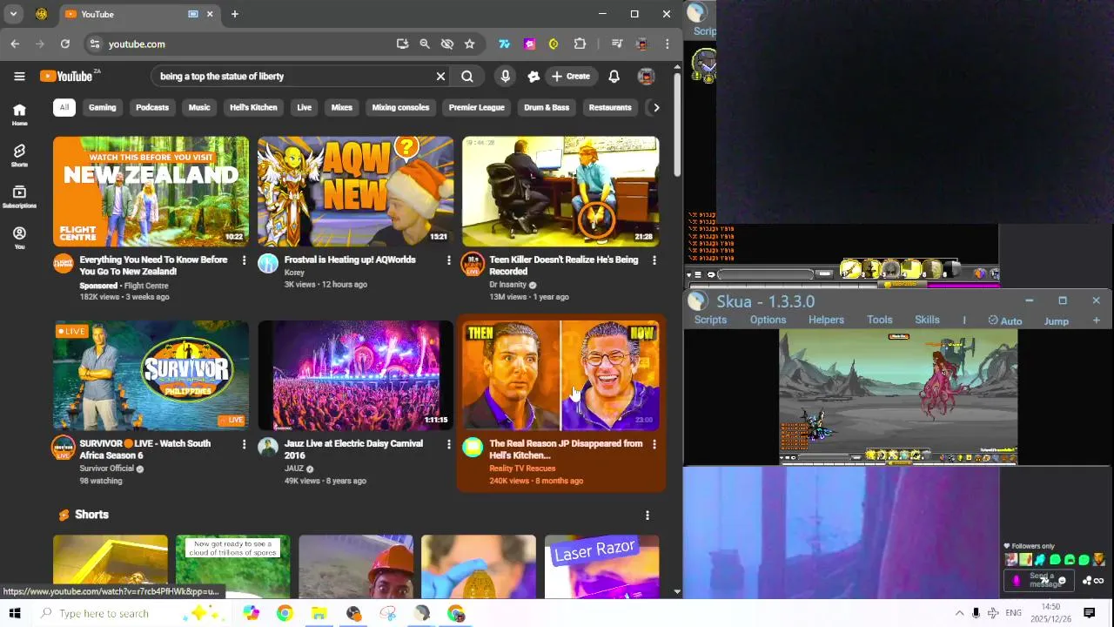
Task: Open Chrome media controls icon
Action: 616,44
